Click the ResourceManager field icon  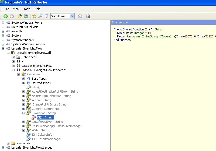(x=29, y=139)
